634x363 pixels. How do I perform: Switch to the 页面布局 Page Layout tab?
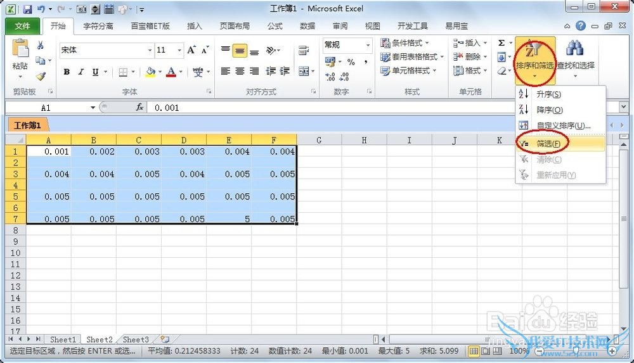click(x=235, y=26)
